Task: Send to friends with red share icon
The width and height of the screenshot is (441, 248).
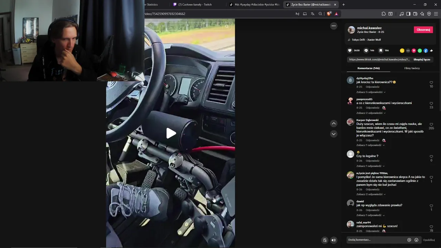Action: [414, 51]
